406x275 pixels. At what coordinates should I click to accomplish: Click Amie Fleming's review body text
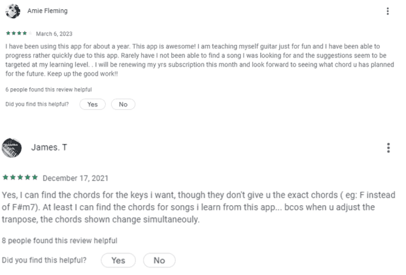click(199, 60)
